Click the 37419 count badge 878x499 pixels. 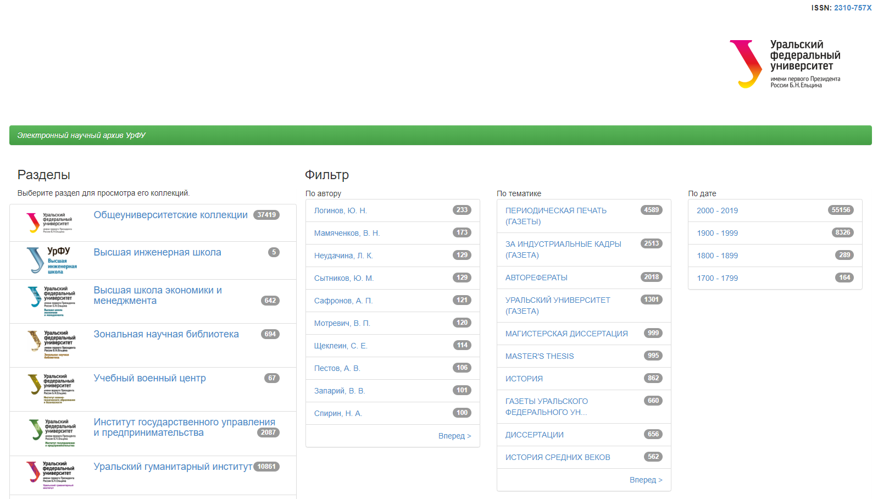coord(266,215)
